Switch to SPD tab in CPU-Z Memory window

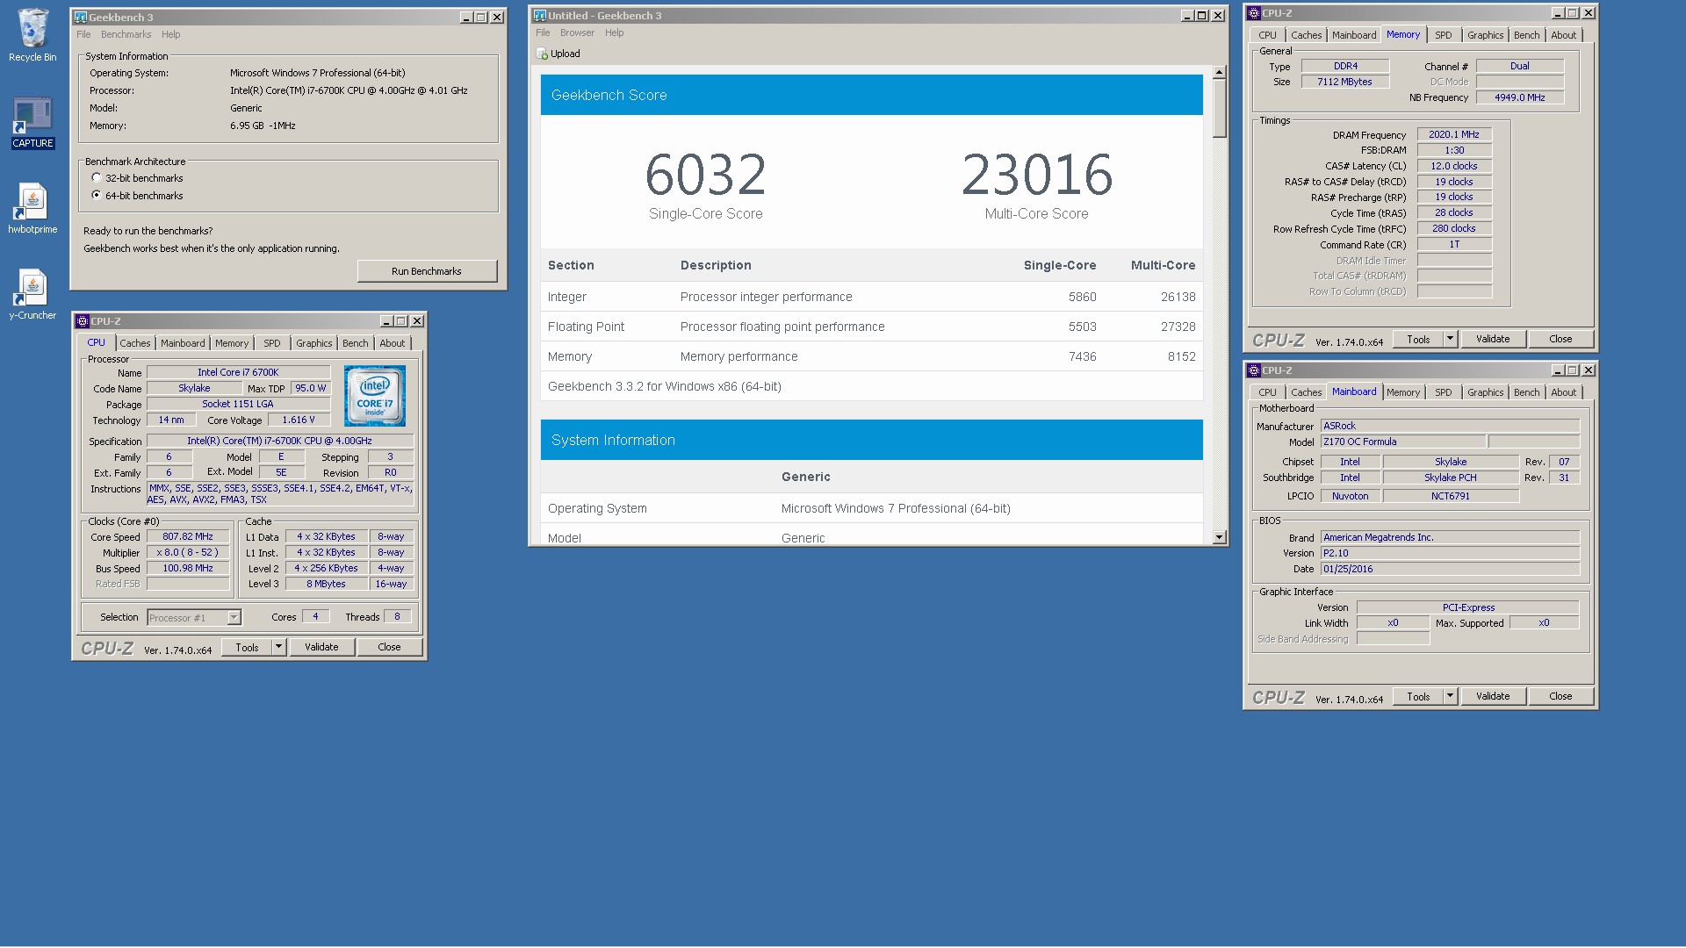click(1443, 35)
